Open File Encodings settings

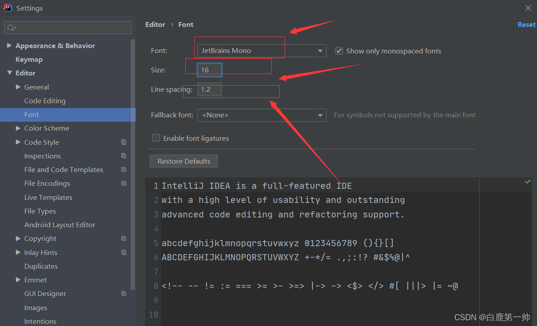(47, 183)
